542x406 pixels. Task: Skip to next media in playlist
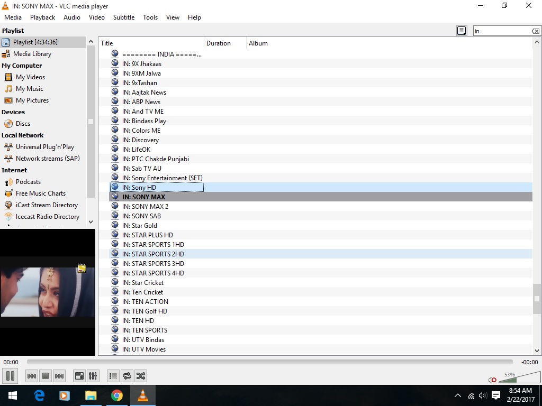(x=59, y=376)
